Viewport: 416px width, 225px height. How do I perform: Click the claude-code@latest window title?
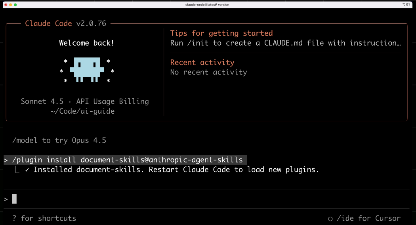[x=207, y=5]
